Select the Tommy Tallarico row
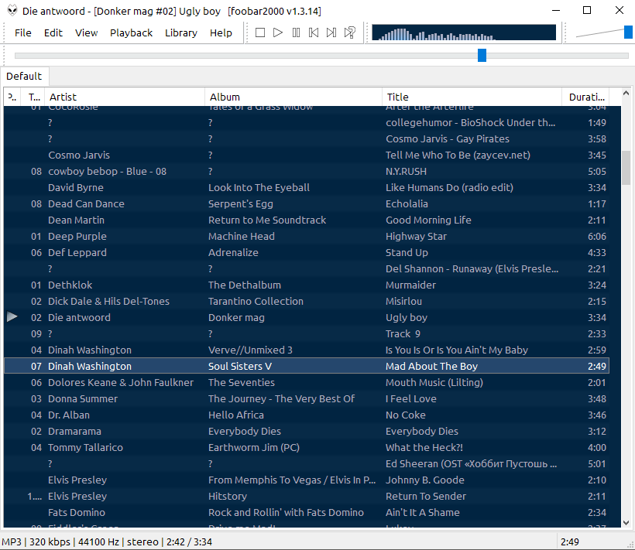This screenshot has height=550, width=635. [307, 447]
